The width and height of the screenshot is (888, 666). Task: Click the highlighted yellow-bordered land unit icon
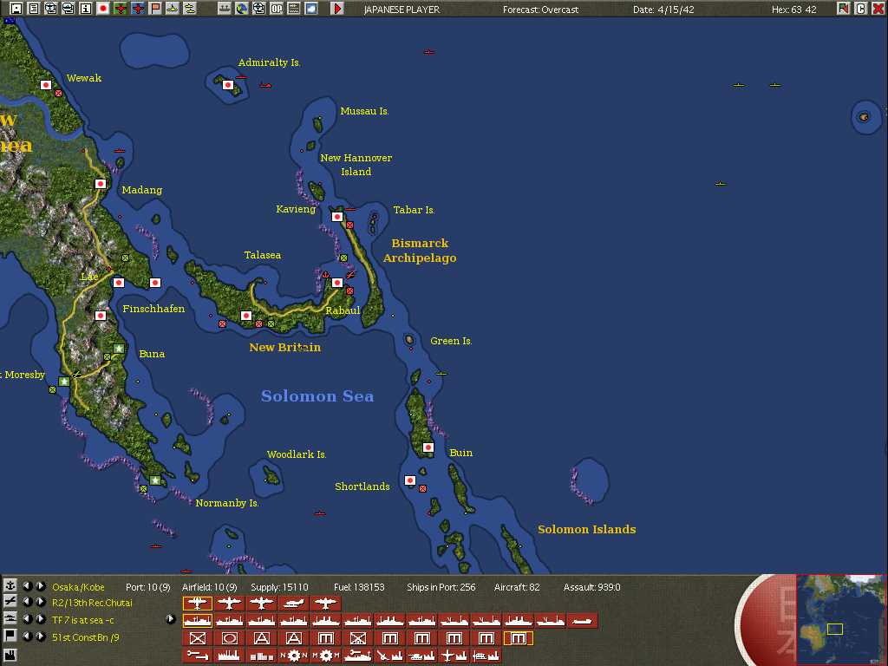tap(519, 638)
